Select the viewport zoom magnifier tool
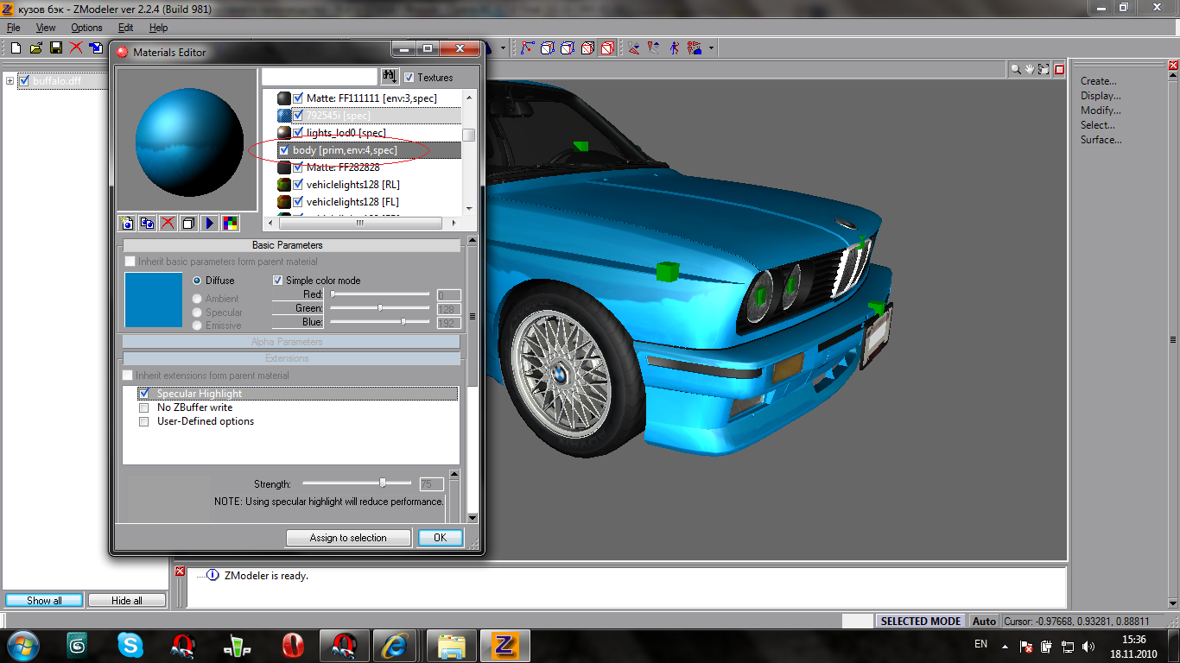 1017,69
